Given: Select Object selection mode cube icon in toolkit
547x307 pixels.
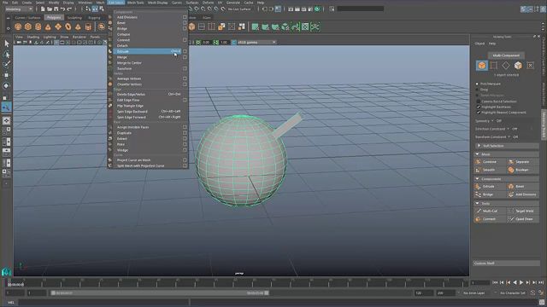Looking at the screenshot, I should [482, 66].
